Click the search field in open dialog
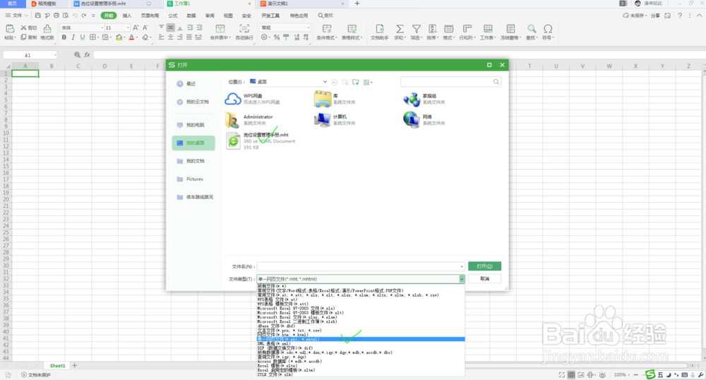The image size is (706, 380). pos(450,82)
